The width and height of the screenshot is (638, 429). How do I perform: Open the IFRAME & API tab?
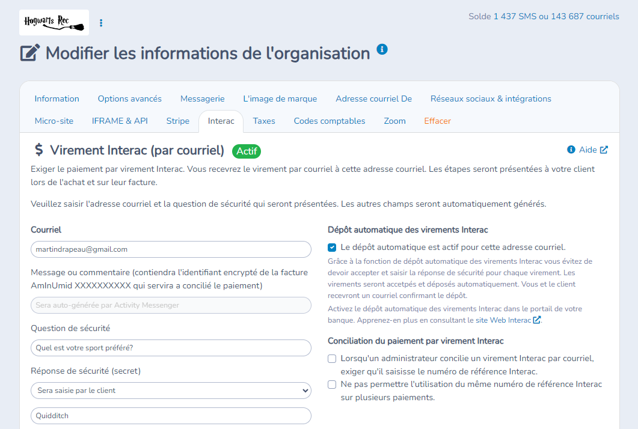(120, 121)
